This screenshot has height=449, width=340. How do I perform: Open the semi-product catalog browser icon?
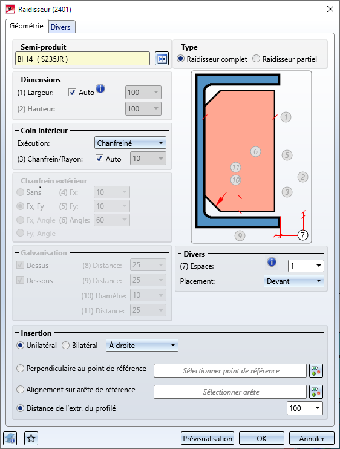162,59
